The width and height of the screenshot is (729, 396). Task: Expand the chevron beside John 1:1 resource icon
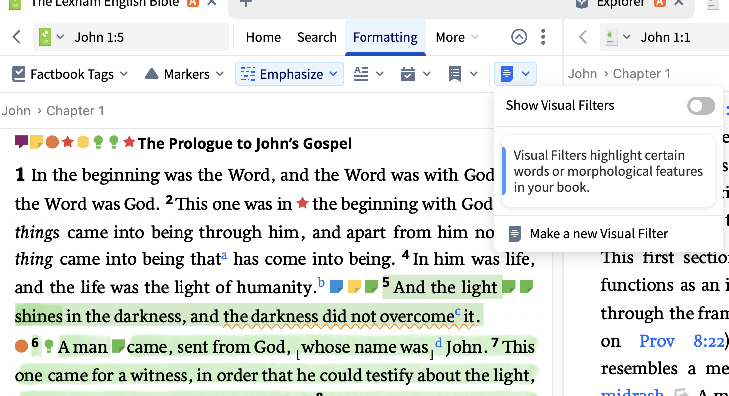(x=627, y=37)
